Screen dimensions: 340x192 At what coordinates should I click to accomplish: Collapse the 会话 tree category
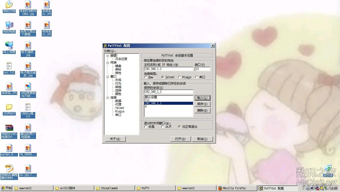pyautogui.click(x=107, y=56)
